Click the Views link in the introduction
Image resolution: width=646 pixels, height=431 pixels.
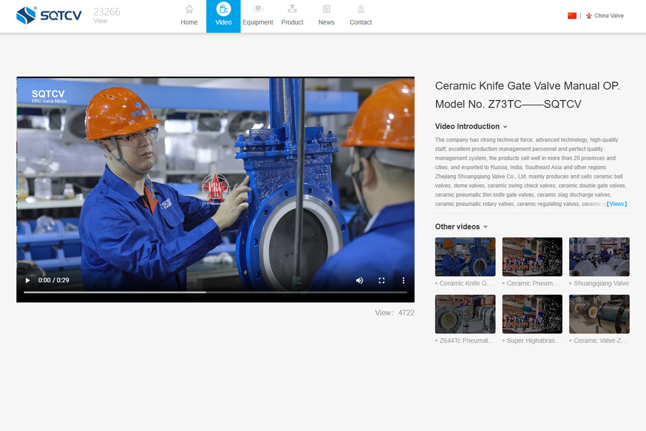pyautogui.click(x=617, y=204)
